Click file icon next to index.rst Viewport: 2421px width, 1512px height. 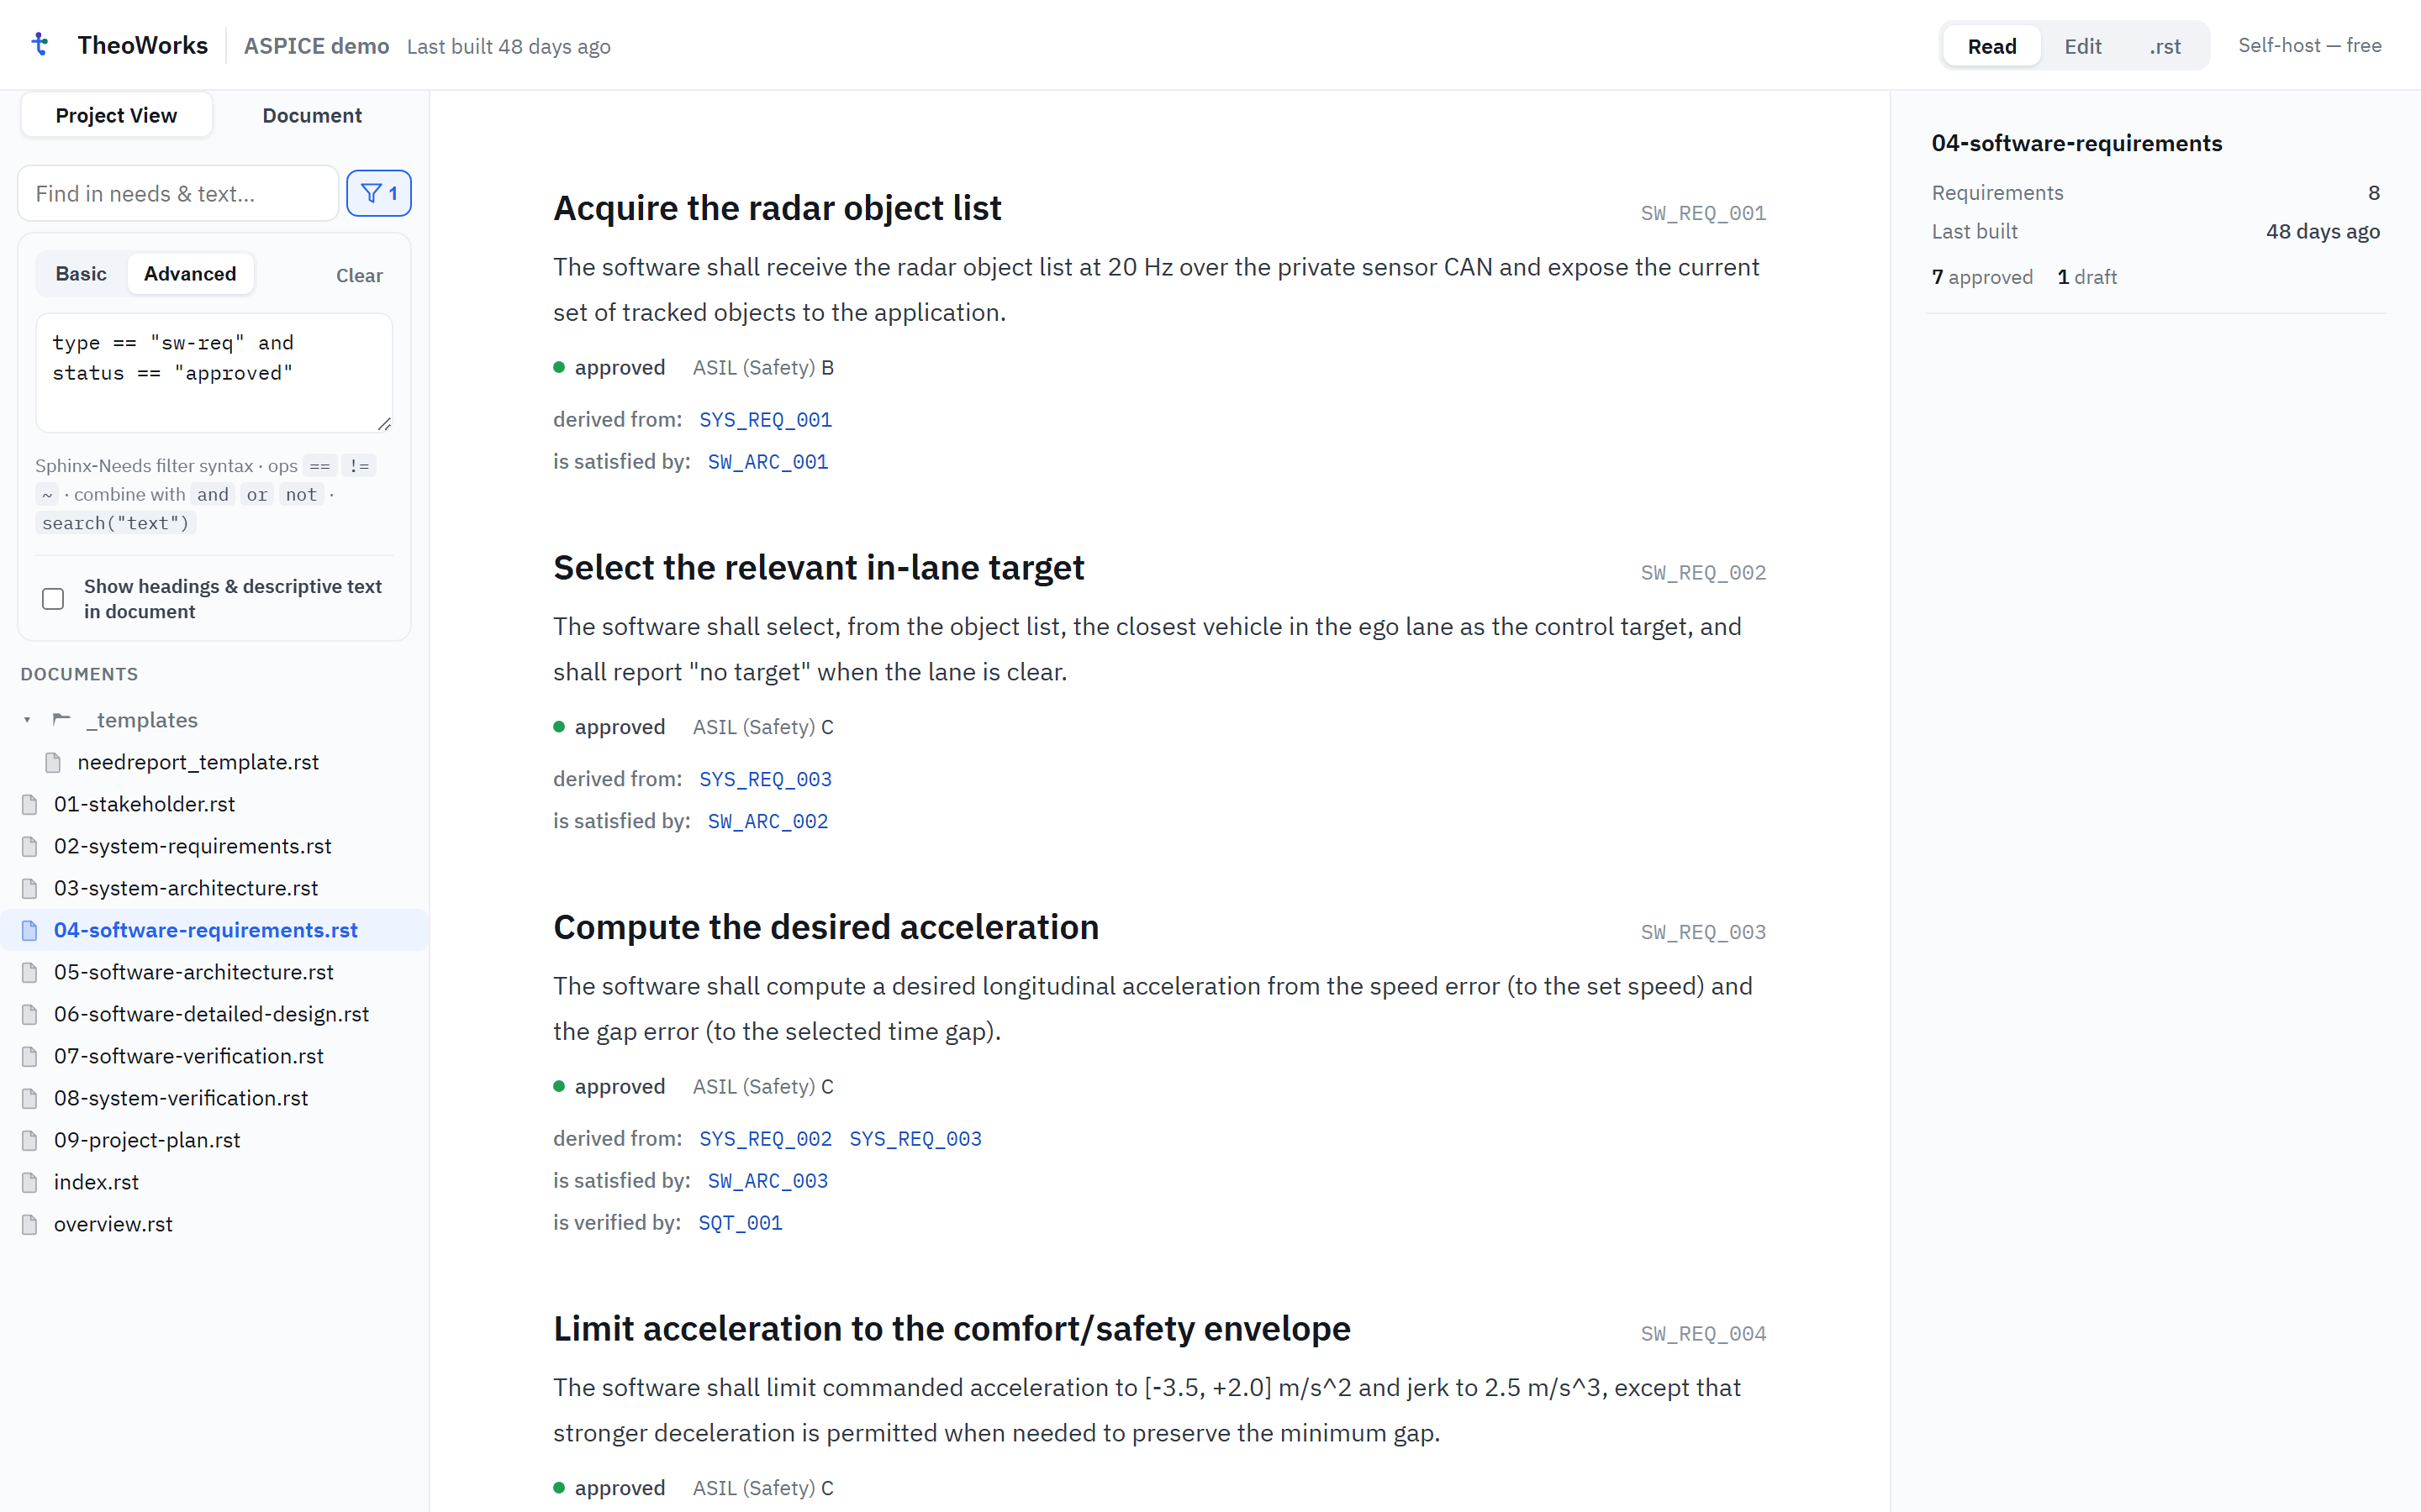point(30,1182)
